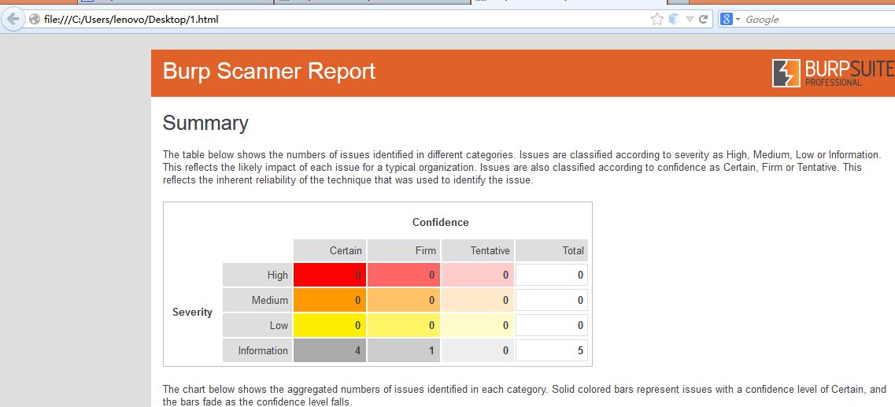Image resolution: width=895 pixels, height=407 pixels.
Task: Reload the page with the refresh icon
Action: click(703, 20)
